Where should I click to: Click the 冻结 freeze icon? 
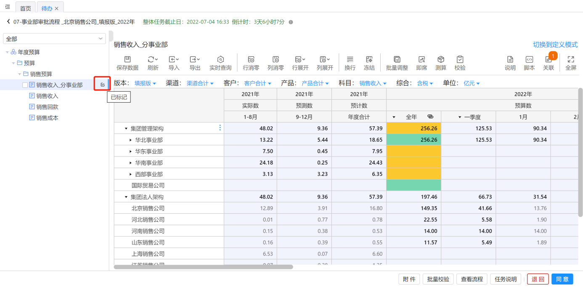(369, 60)
